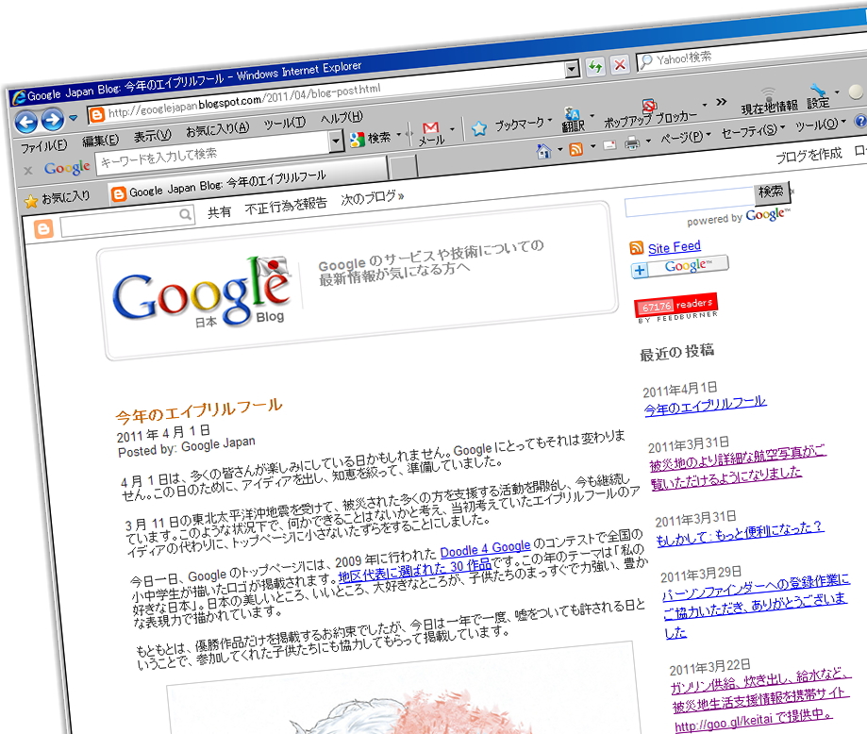Open the Gmail メール toolbar icon

pos(431,131)
